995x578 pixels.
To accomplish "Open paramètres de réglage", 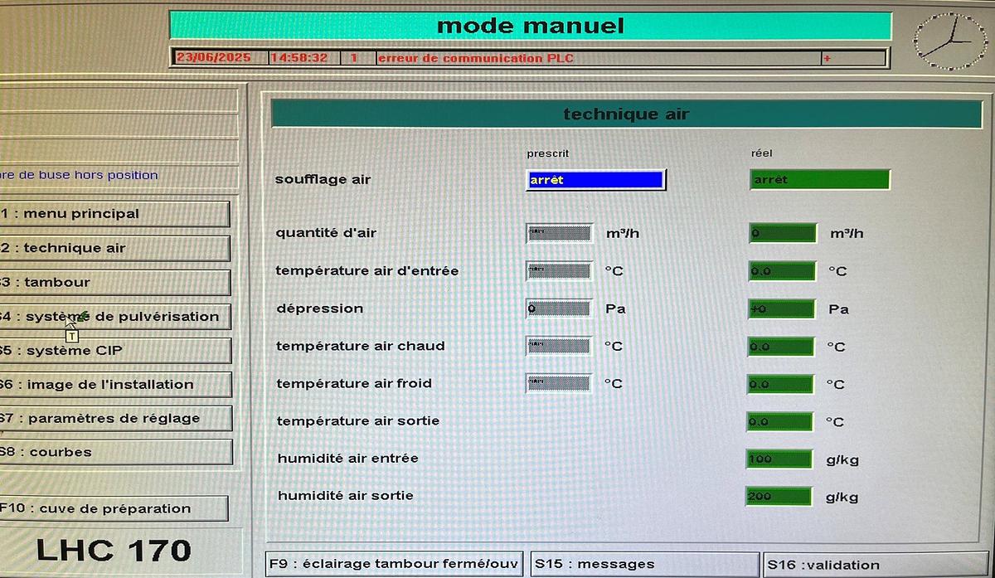I will [114, 419].
